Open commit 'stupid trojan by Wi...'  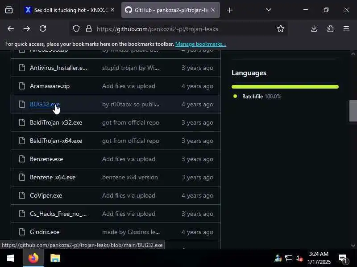130,68
